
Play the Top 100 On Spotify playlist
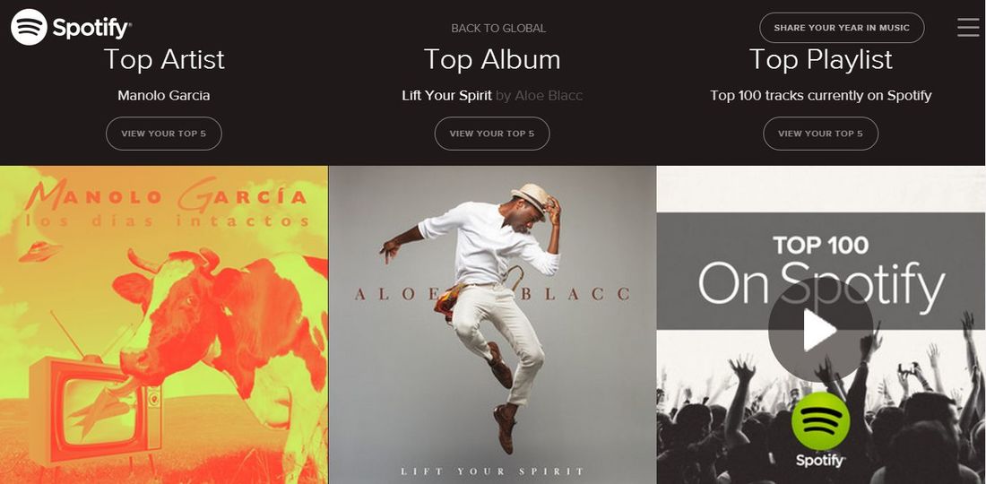coord(820,329)
